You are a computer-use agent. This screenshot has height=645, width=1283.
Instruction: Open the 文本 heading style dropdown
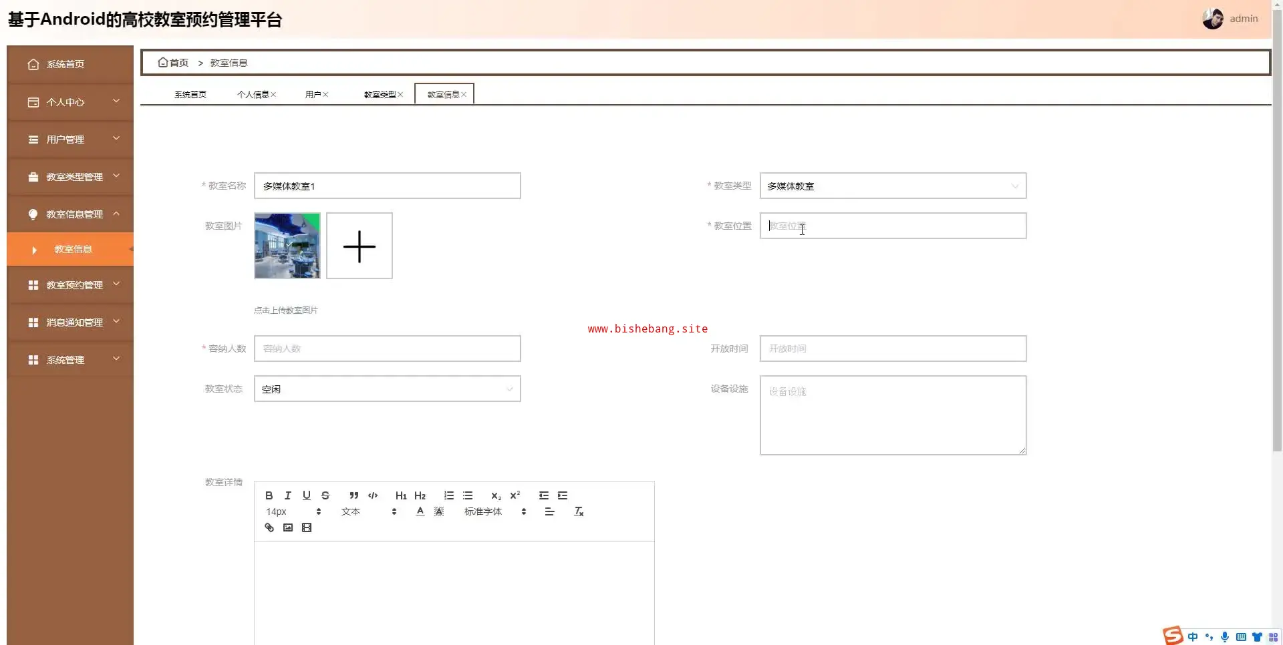(369, 511)
